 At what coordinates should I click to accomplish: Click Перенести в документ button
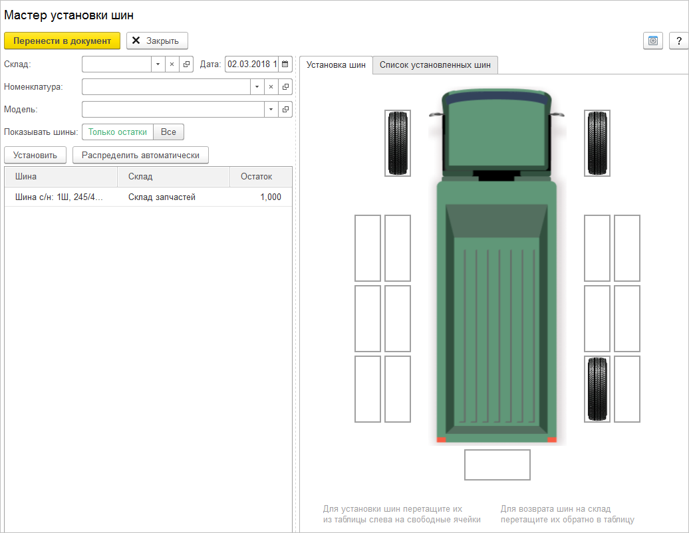coord(62,41)
